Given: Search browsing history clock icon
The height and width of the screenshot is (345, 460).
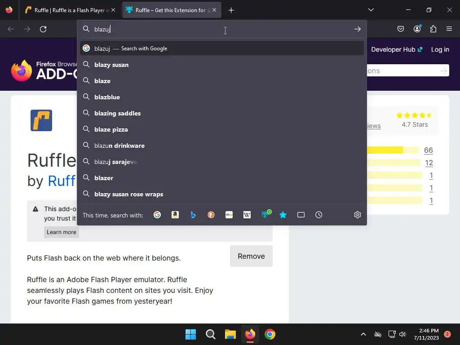Looking at the screenshot, I should (x=319, y=215).
